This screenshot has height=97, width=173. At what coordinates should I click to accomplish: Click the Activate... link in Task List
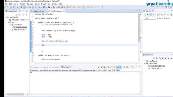click(x=167, y=18)
